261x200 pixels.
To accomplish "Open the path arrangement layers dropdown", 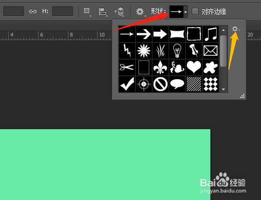I will (120, 12).
